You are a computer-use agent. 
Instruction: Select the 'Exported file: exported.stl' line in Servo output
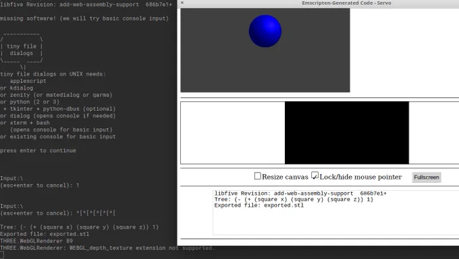click(259, 206)
